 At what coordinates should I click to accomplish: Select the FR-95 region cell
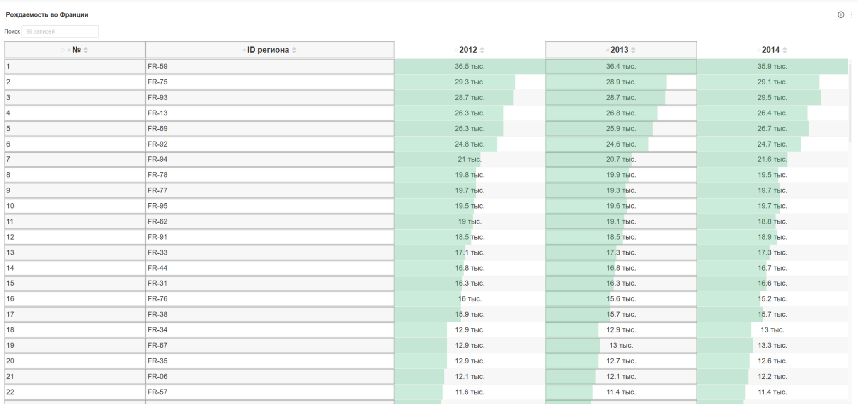tap(270, 206)
